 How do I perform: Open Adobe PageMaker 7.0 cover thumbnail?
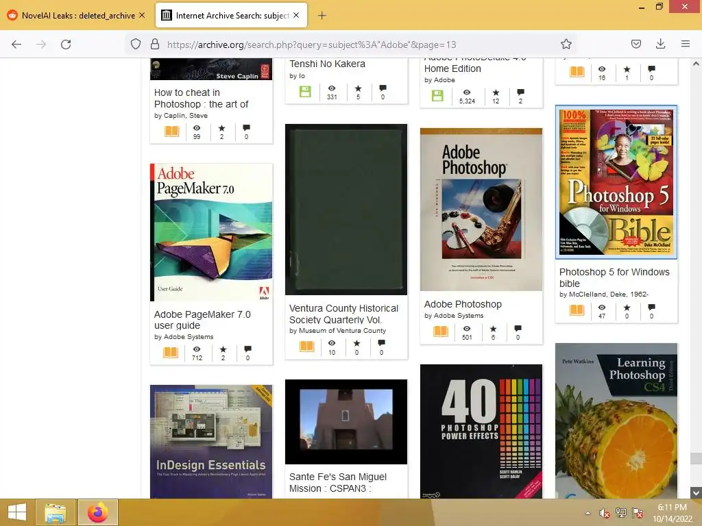(211, 232)
